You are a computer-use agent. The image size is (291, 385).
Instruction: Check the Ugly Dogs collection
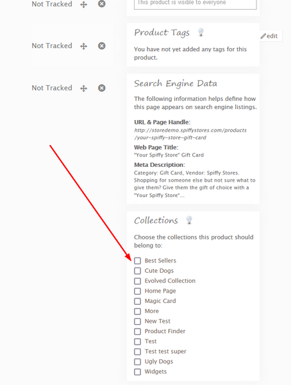[x=137, y=362]
